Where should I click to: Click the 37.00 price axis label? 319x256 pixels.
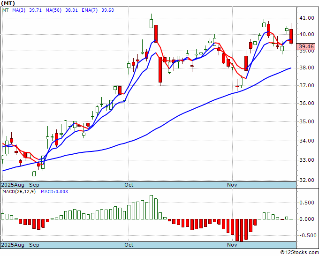(x=307, y=85)
